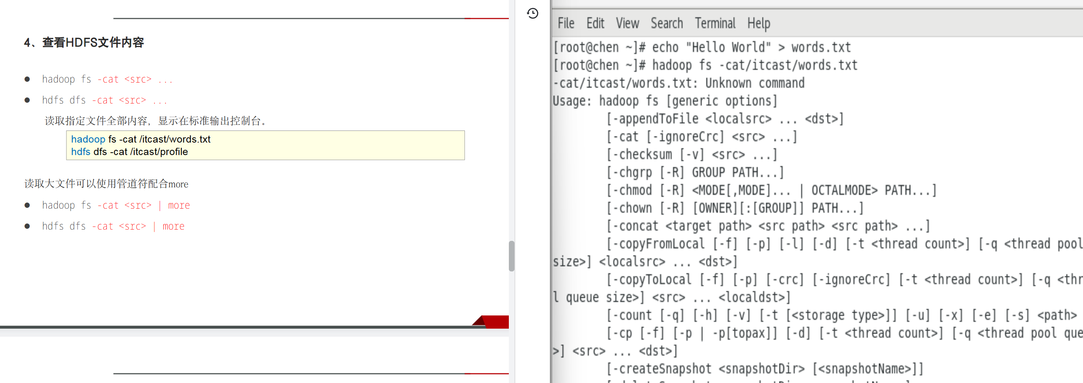Screen dimensions: 1083x383
Task: Click the [-createSnapshot <snapshotDir> line
Action: [765, 369]
